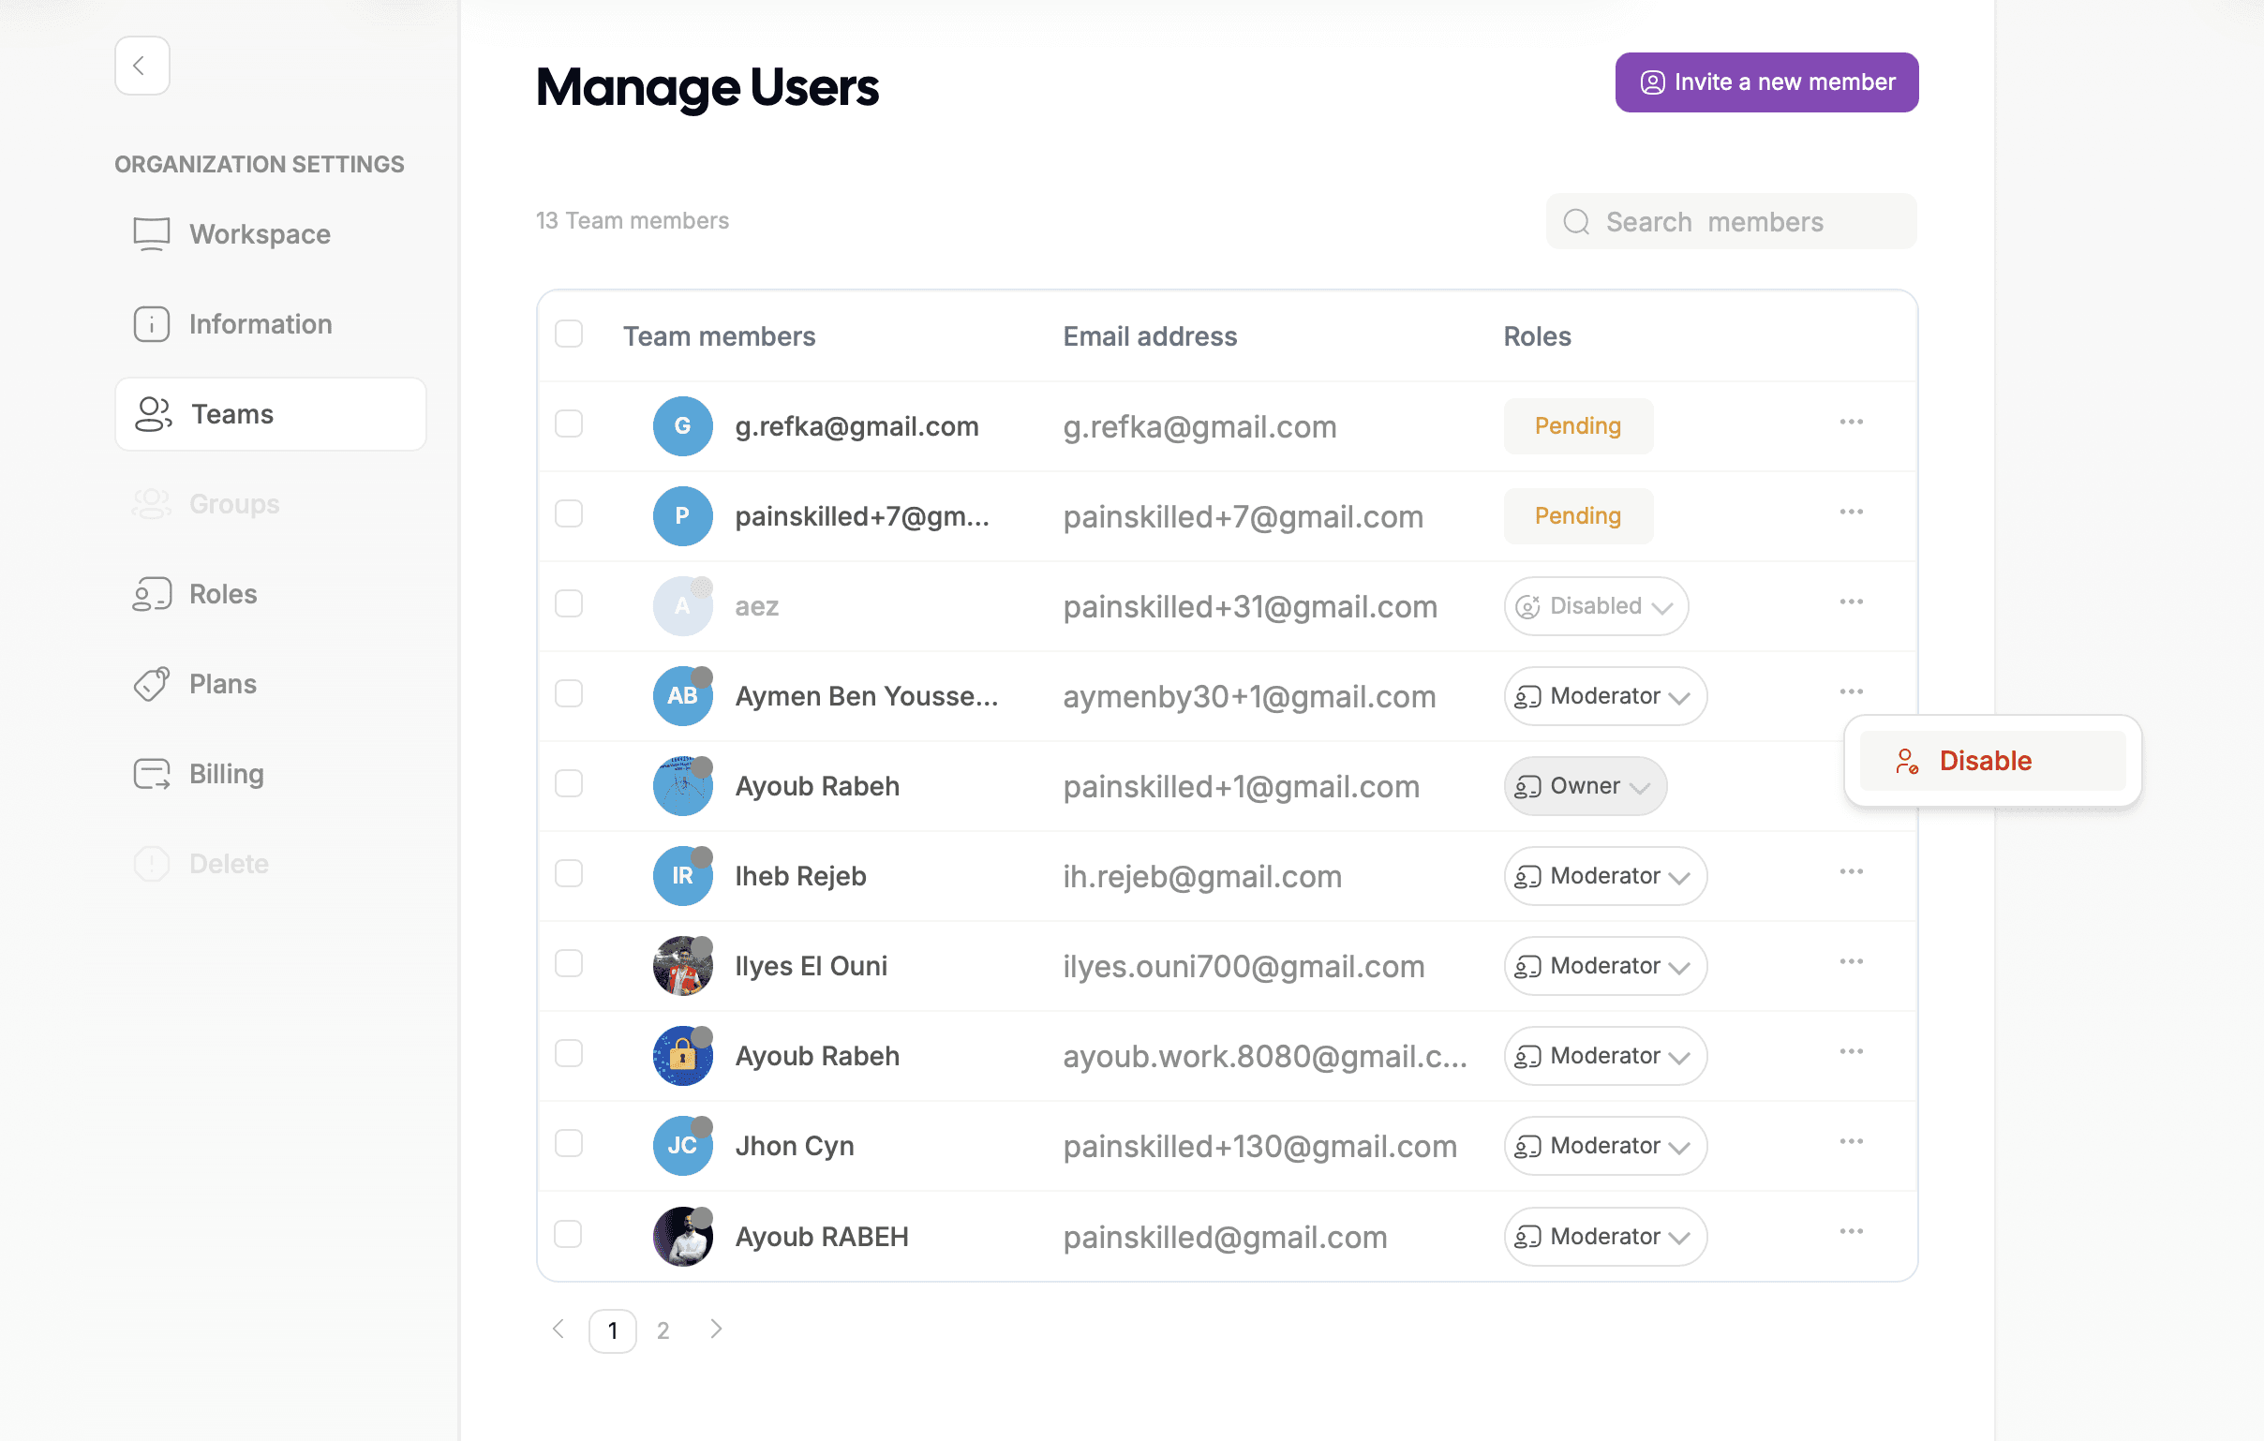The height and width of the screenshot is (1441, 2264).
Task: Click the search magnifier icon
Action: [x=1576, y=222]
